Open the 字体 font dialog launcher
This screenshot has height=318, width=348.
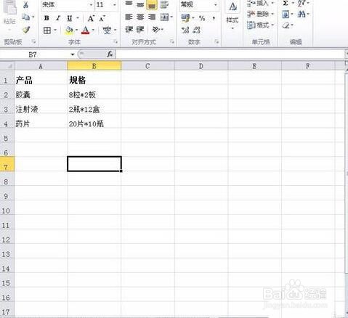(x=116, y=42)
